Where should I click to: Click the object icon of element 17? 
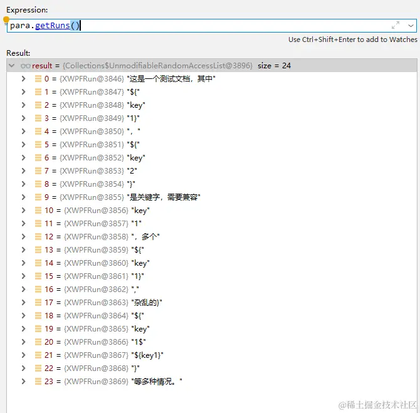click(38, 302)
